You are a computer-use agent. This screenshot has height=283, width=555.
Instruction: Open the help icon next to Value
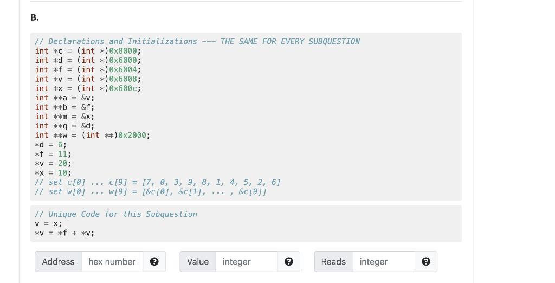click(289, 262)
